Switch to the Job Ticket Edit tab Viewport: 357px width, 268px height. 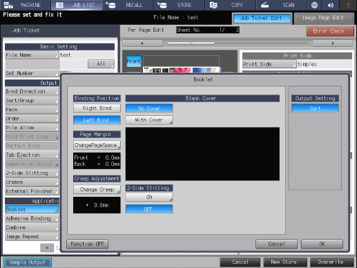pos(262,18)
